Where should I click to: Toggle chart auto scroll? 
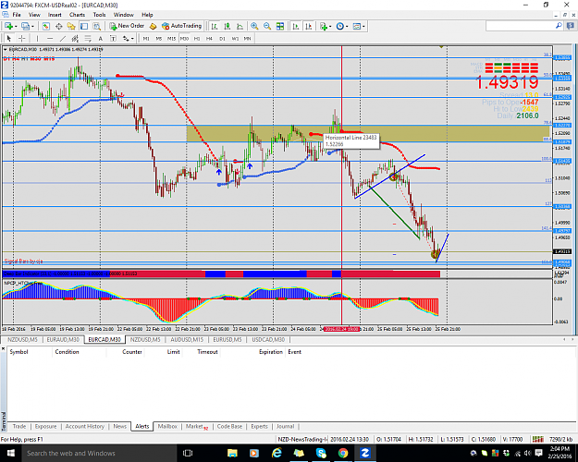pos(296,26)
